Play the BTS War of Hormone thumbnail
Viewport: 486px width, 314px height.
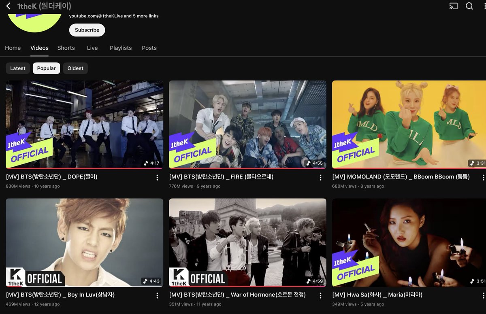(247, 242)
